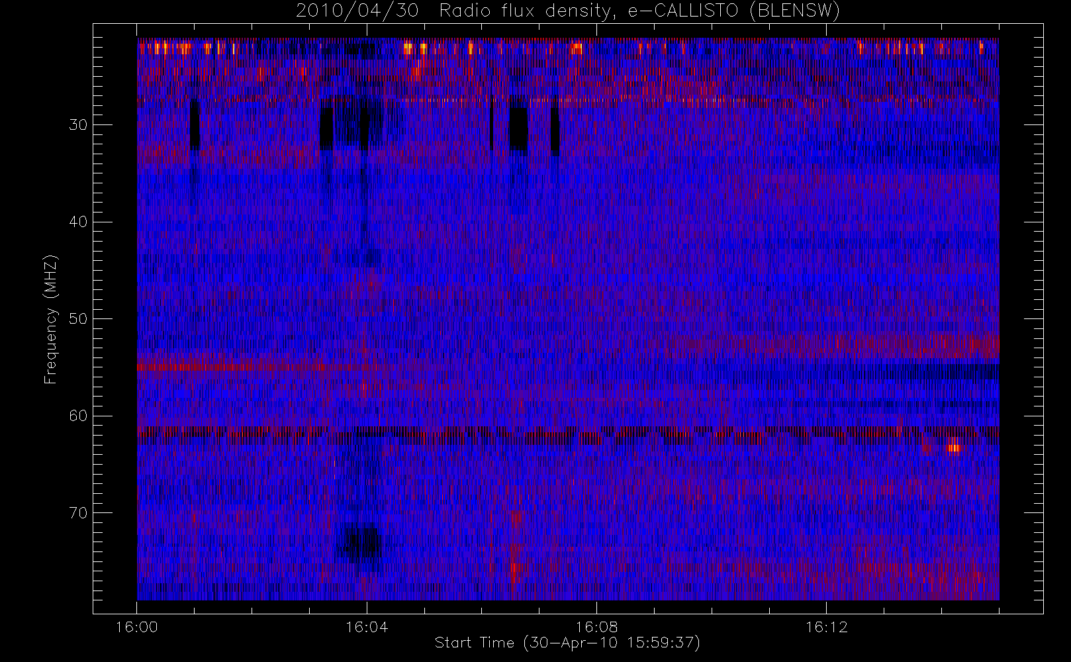
Task: Select the 'Frequency (MHZ)' y-axis label
Action: tap(50, 319)
